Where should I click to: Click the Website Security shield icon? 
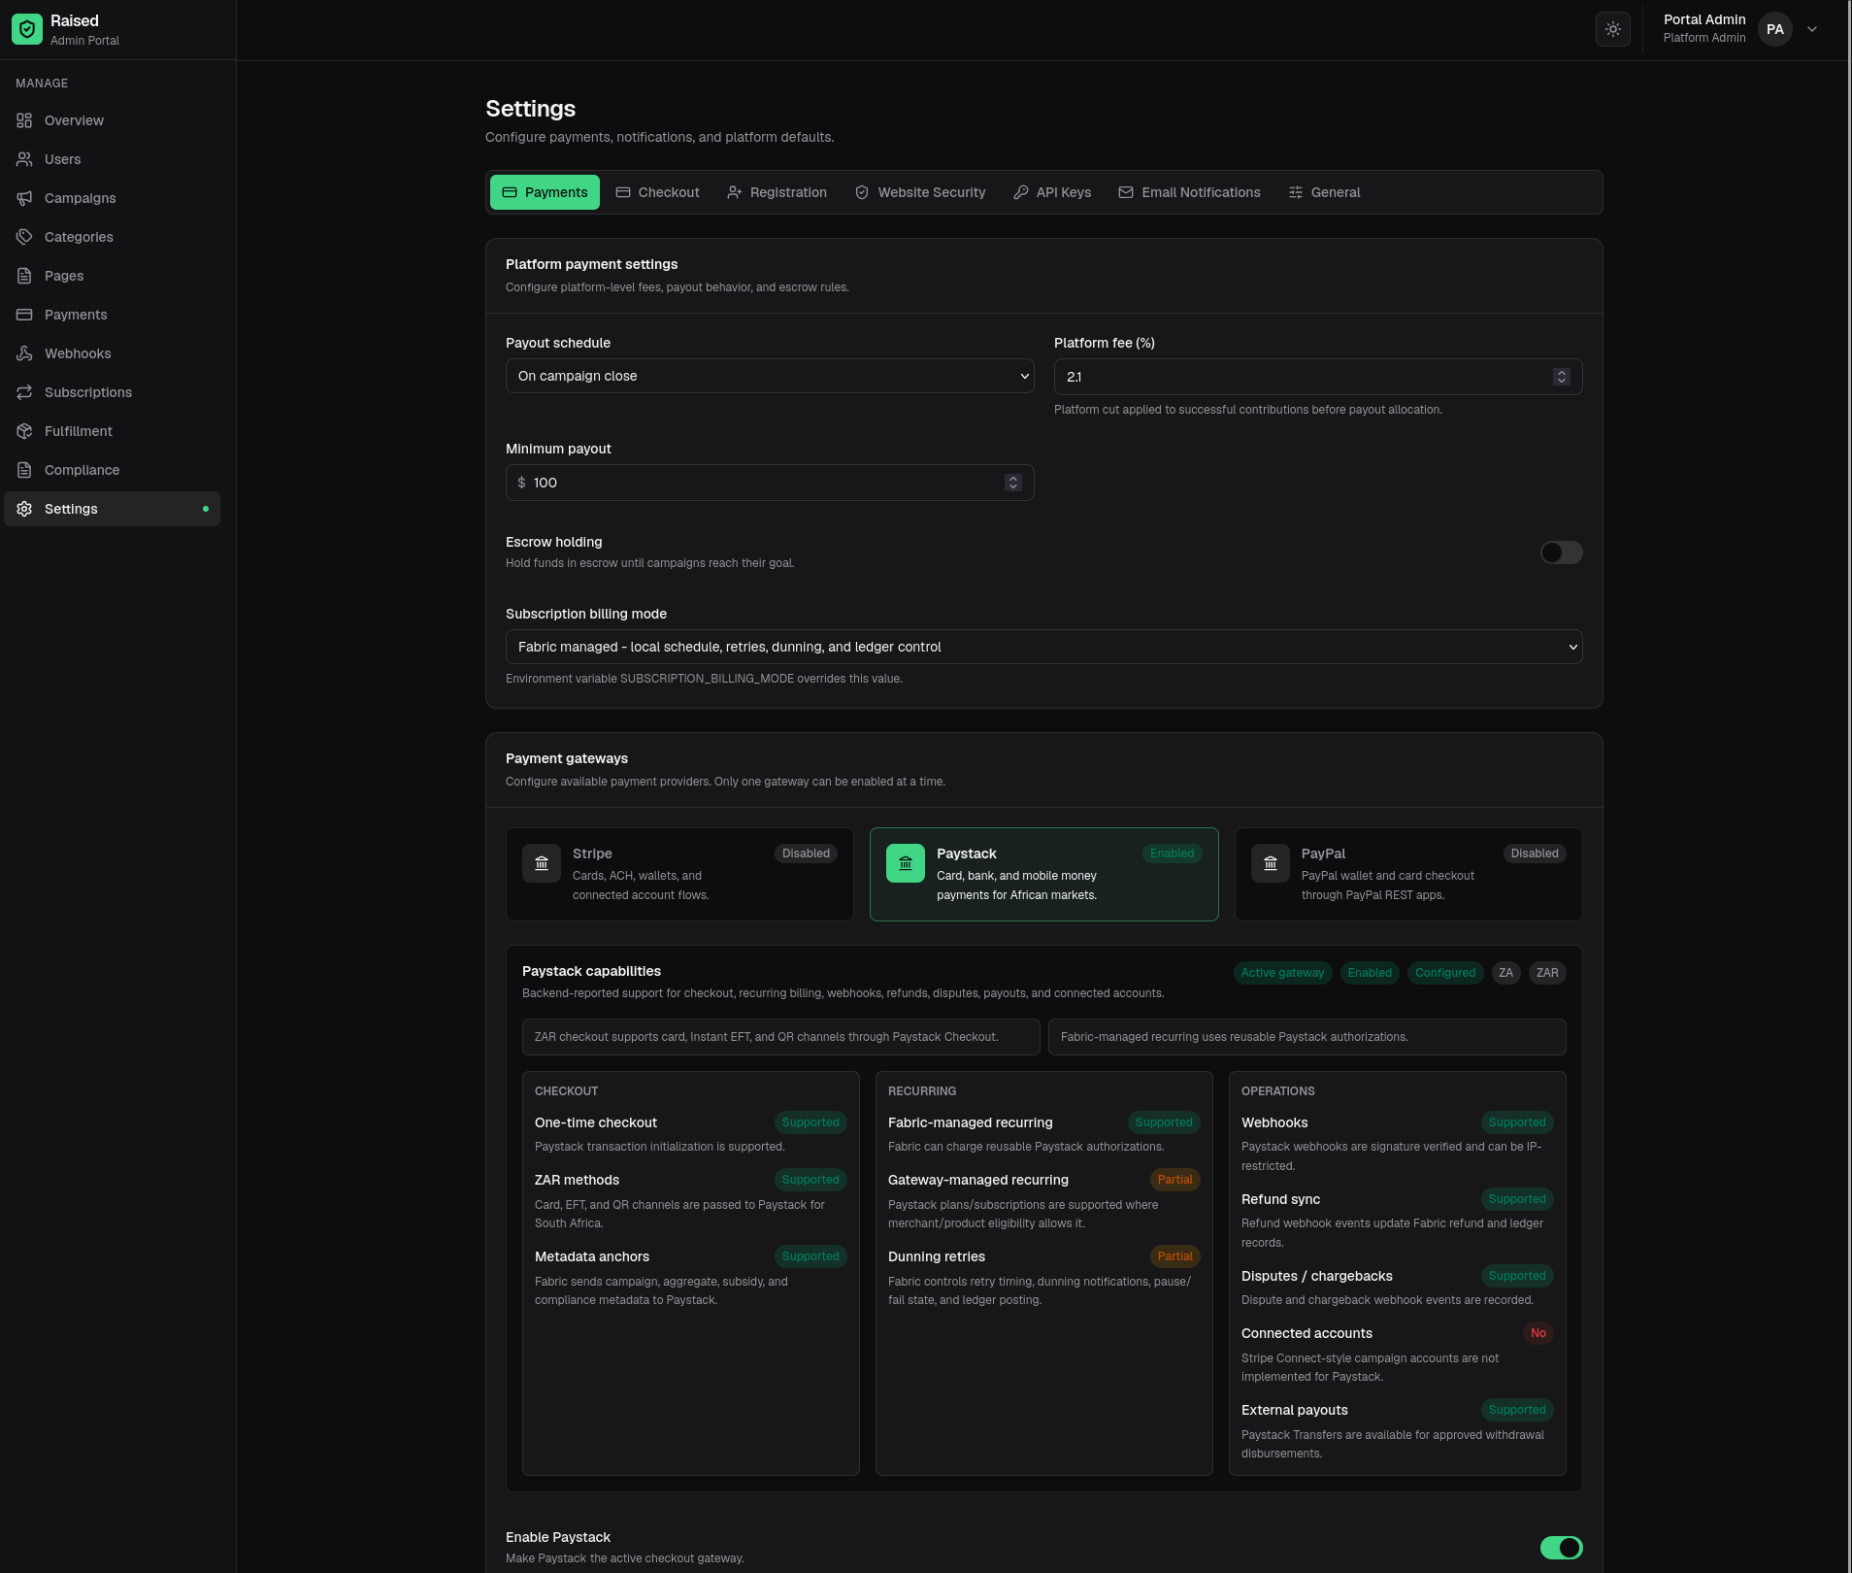pos(862,192)
